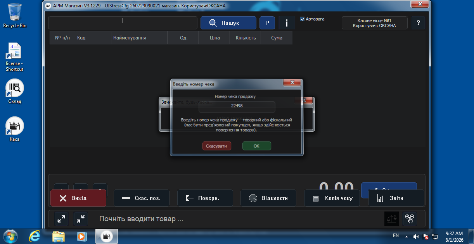This screenshot has width=474, height=244.
Task: Click Скас. поз. cancel position button
Action: coord(142,198)
